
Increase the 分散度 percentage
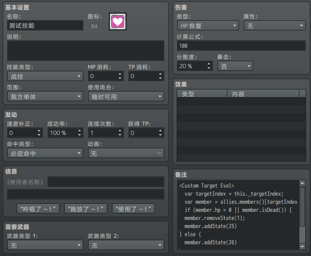209,64
